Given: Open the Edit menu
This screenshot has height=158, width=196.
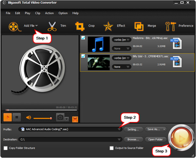Looking at the screenshot, I should (18, 13).
